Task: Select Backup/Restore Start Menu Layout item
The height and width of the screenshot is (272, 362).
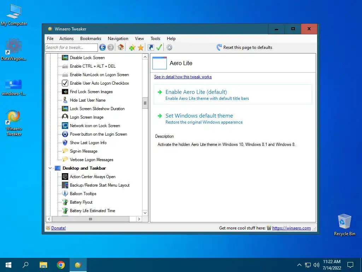Action: click(99, 185)
